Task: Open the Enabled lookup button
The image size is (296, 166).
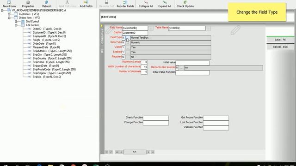Action: [128, 52]
